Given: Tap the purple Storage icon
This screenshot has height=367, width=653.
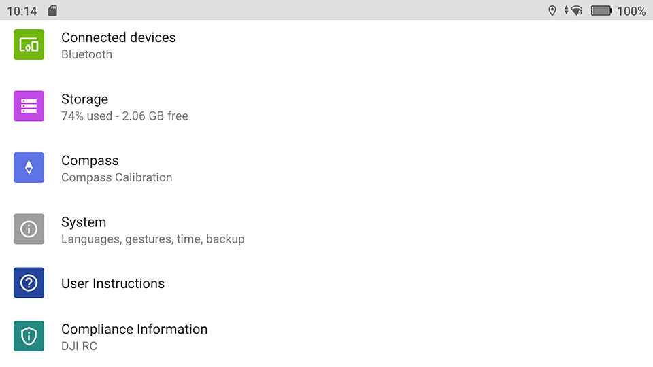Looking at the screenshot, I should [x=29, y=106].
